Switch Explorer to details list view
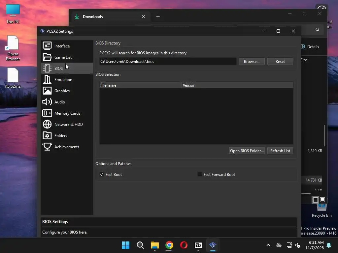338x253 pixels. point(315,200)
